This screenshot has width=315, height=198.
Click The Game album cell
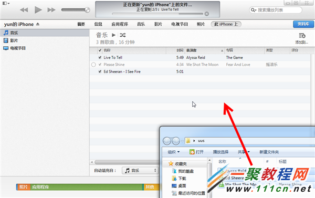click(x=235, y=57)
